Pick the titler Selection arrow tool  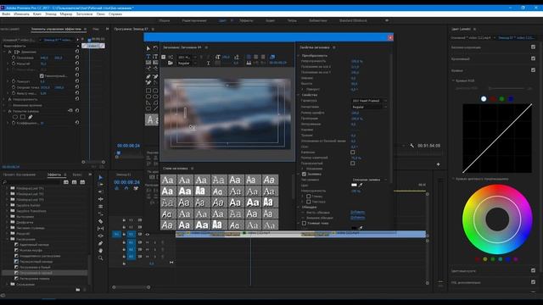(x=148, y=48)
